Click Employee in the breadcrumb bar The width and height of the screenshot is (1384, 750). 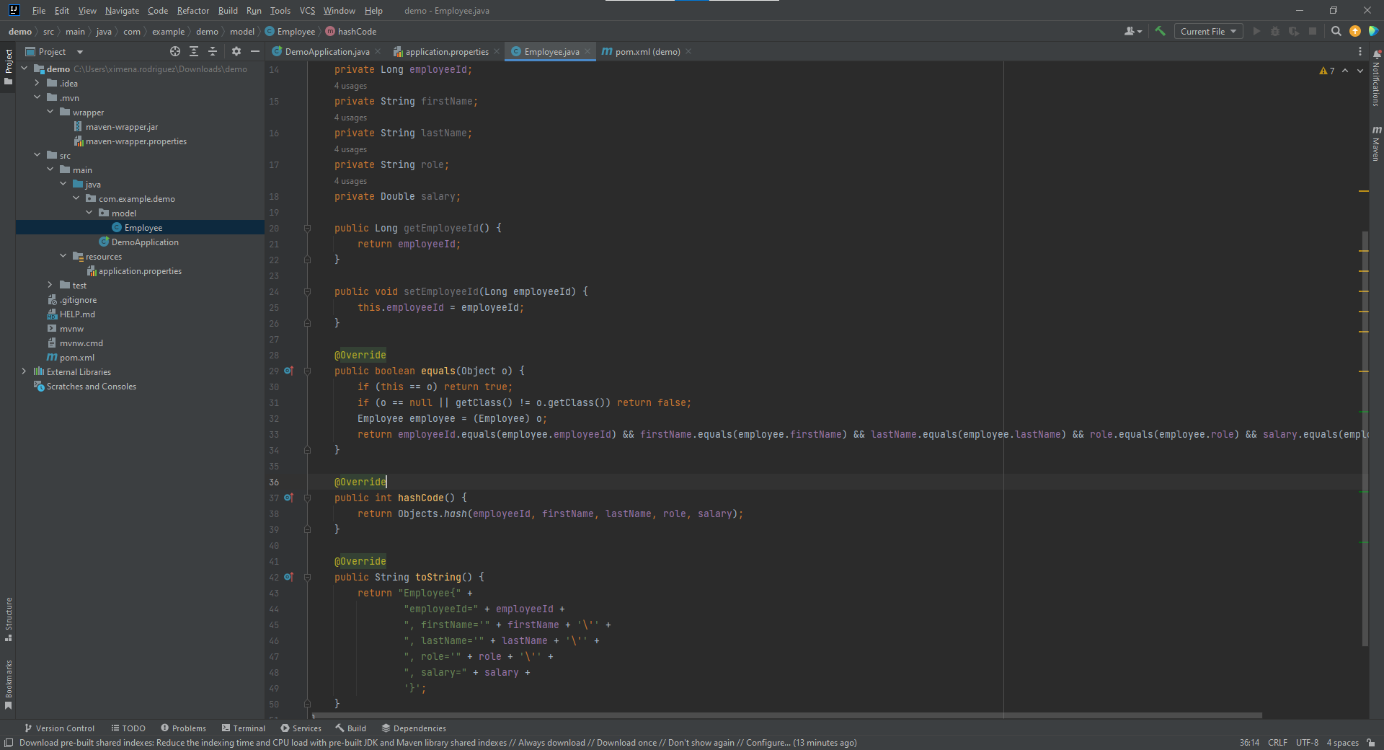tap(295, 31)
